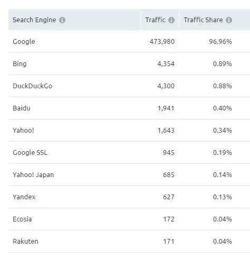This screenshot has height=259, width=250.
Task: Sort by Search Engine column header
Action: (34, 20)
